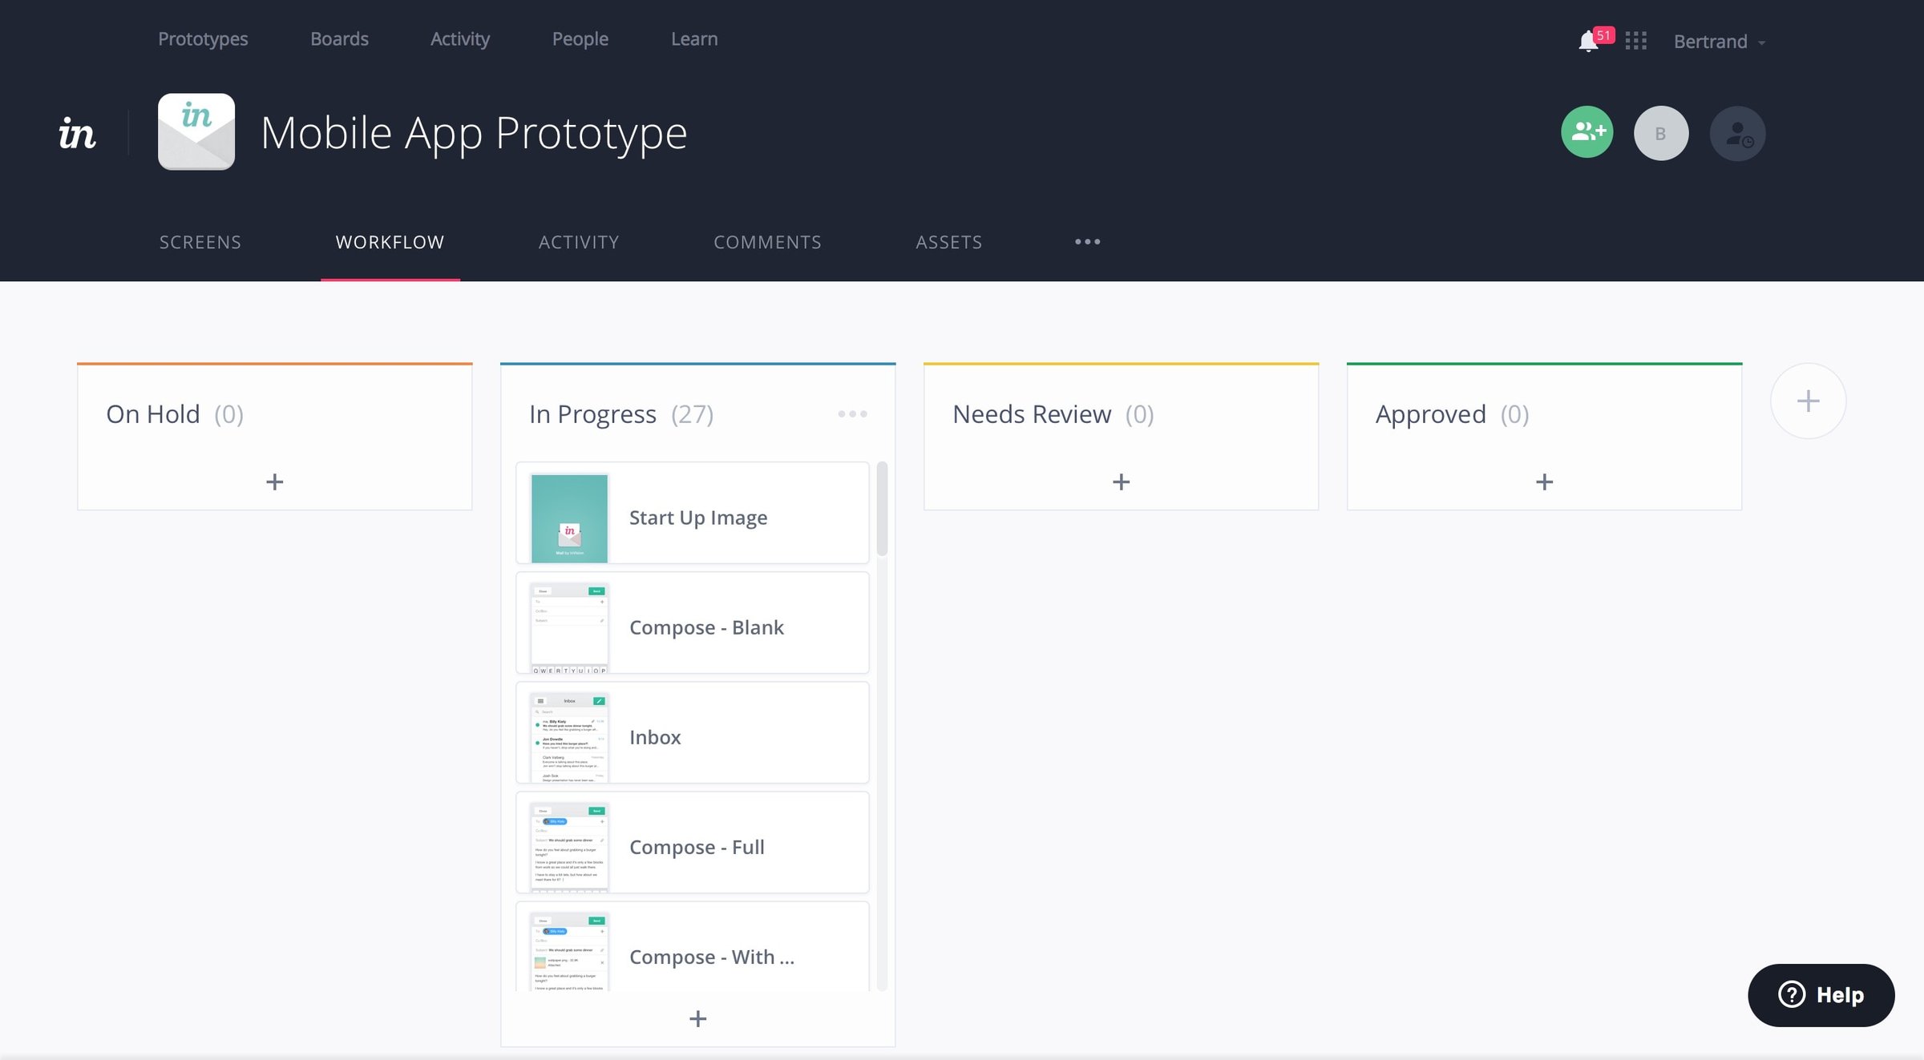Viewport: 1924px width, 1060px height.
Task: Switch to the project ACTIVITY tab
Action: pyautogui.click(x=579, y=242)
